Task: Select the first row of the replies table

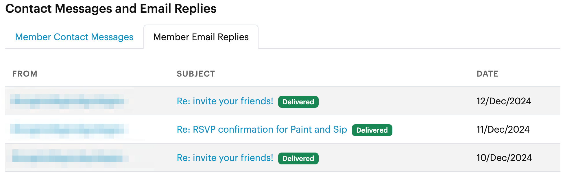Action: pyautogui.click(x=405, y=101)
